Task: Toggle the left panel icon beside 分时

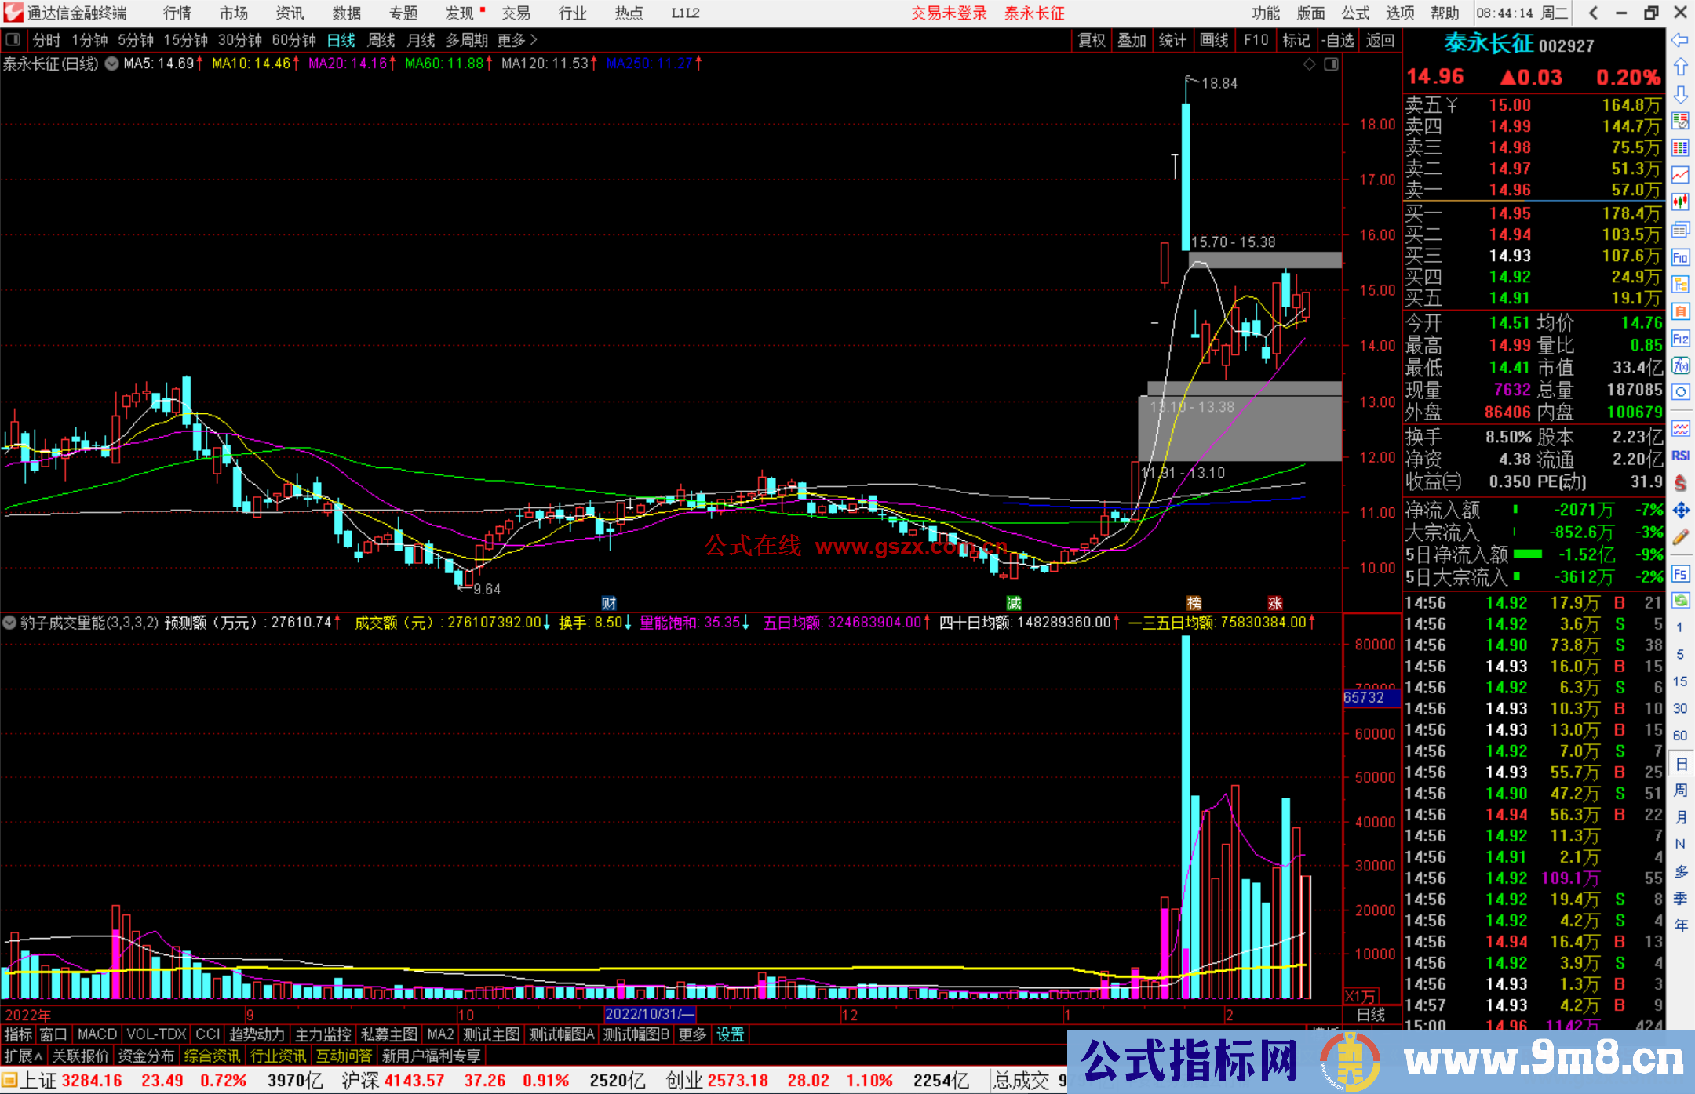Action: click(x=13, y=39)
